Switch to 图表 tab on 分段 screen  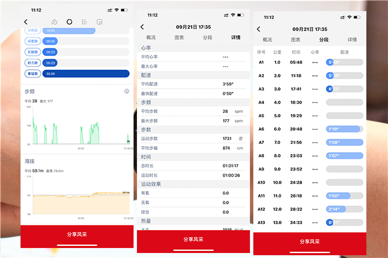coord(295,40)
